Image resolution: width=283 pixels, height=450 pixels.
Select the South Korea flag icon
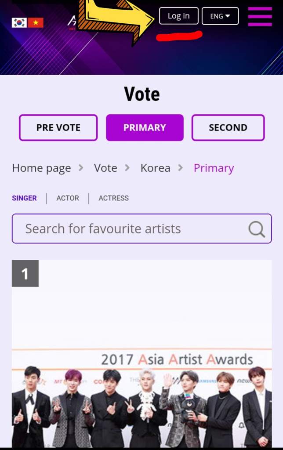19,23
